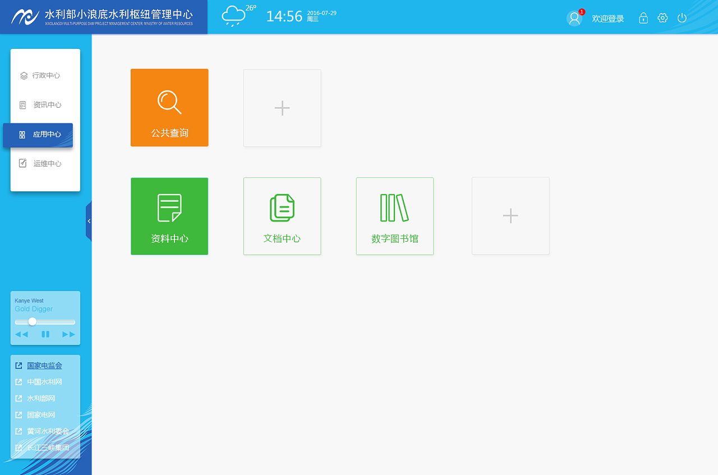Select 行政中心 in the sidebar
This screenshot has width=718, height=475.
coord(40,76)
